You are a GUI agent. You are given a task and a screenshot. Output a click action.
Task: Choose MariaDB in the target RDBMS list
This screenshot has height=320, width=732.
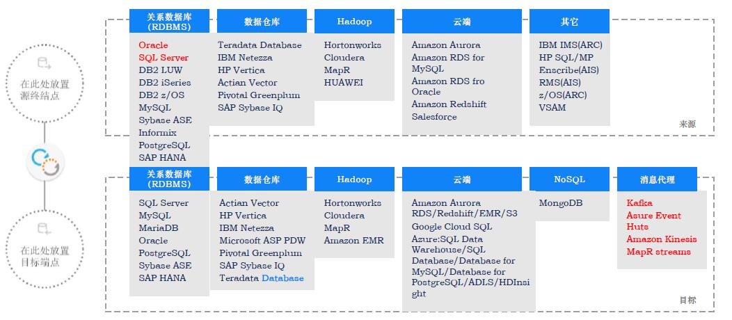(x=159, y=228)
